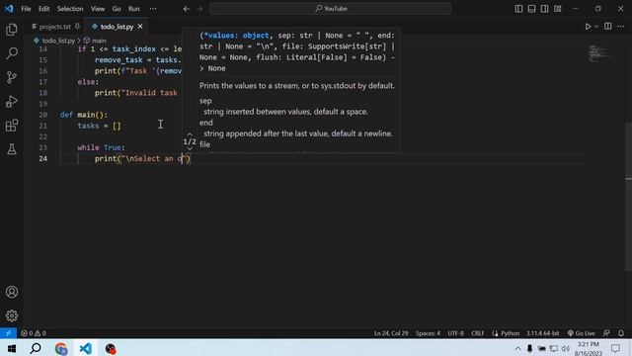Toggle the Primary Side Bar layout
The image size is (632, 356).
[x=518, y=9]
